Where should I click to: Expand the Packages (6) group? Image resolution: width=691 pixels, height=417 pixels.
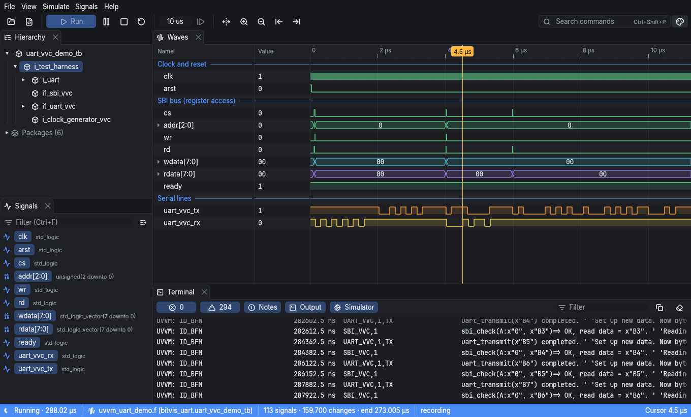tap(7, 133)
